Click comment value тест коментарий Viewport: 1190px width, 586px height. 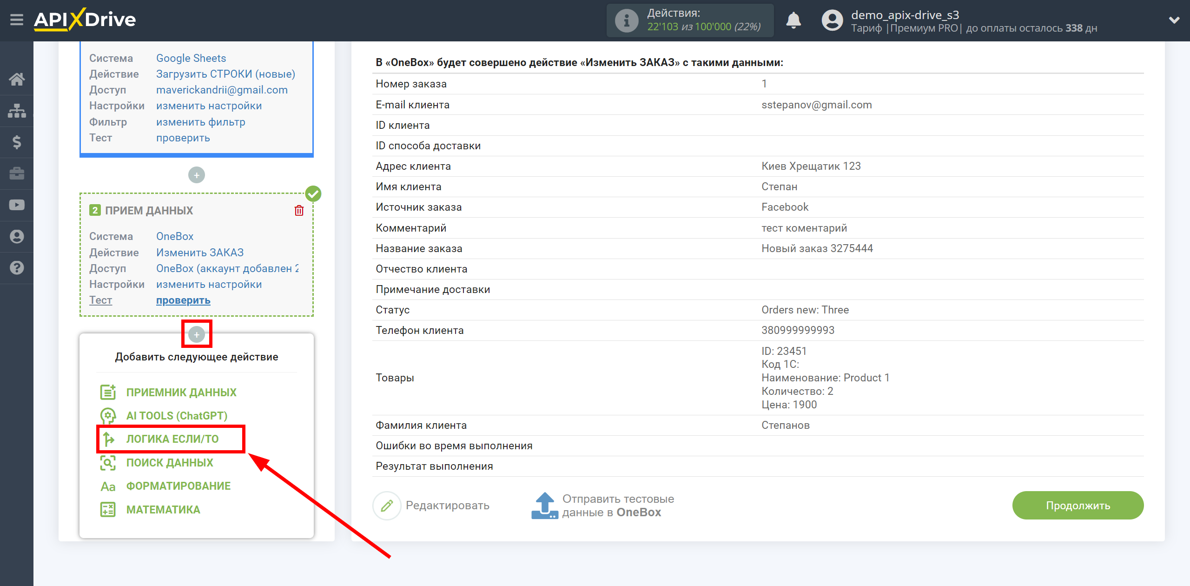pyautogui.click(x=804, y=228)
